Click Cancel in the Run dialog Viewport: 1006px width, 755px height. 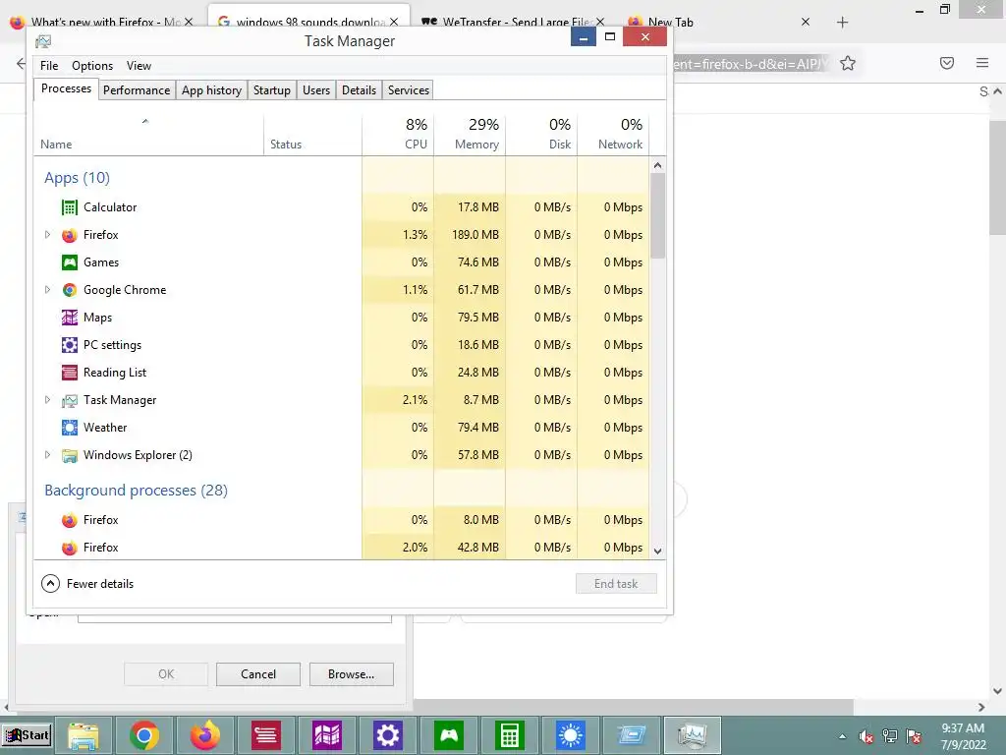258,674
